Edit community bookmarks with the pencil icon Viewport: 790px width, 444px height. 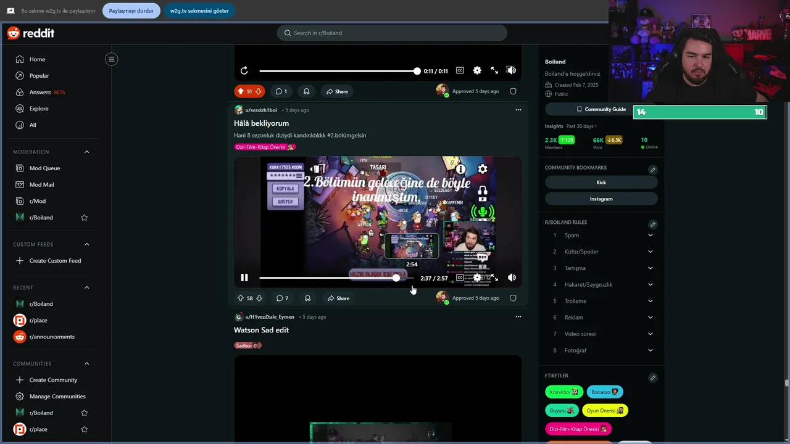(x=652, y=170)
